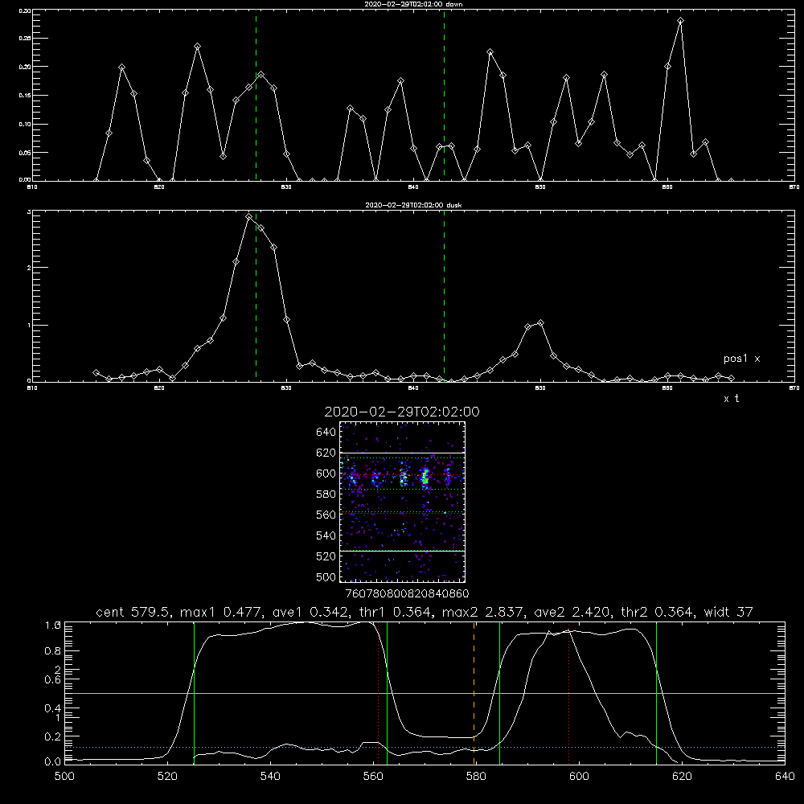Click the '540' x-axis label of bottom plot
Image resolution: width=804 pixels, height=804 pixels.
click(270, 777)
